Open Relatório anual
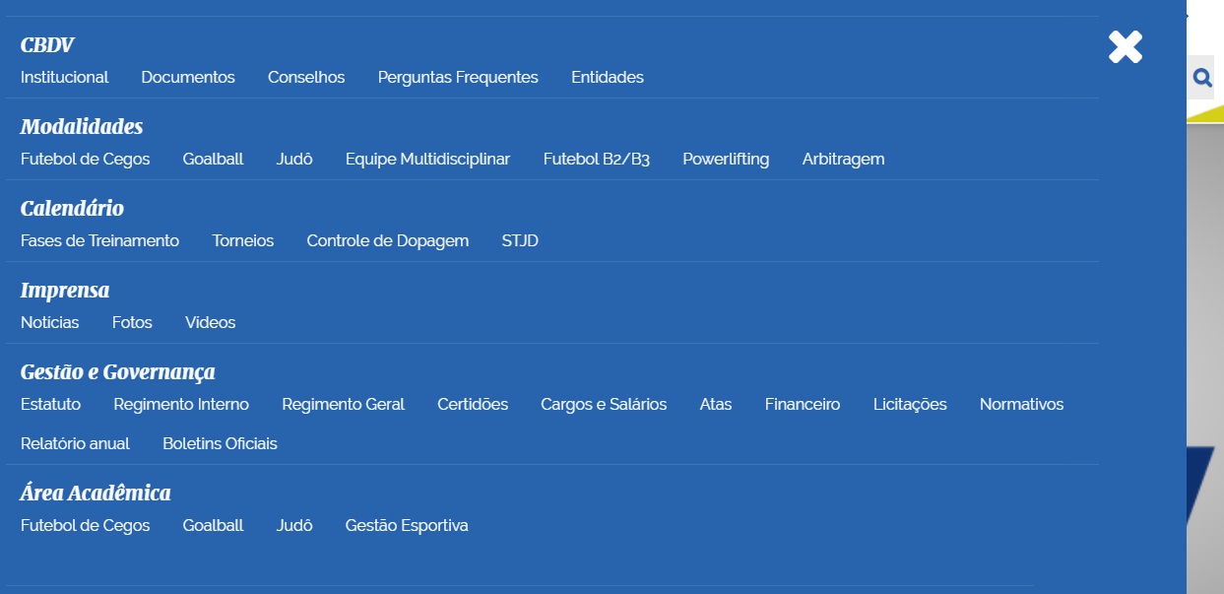The height and width of the screenshot is (594, 1224). [76, 443]
